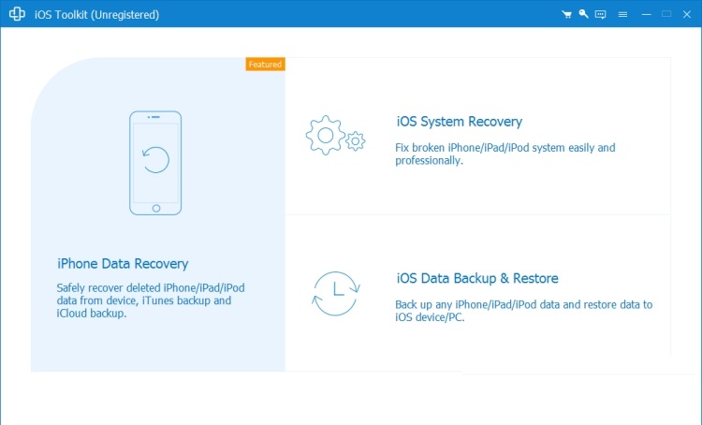Open the feedback chat bubble icon
Screen dimensions: 702x425
pyautogui.click(x=600, y=14)
